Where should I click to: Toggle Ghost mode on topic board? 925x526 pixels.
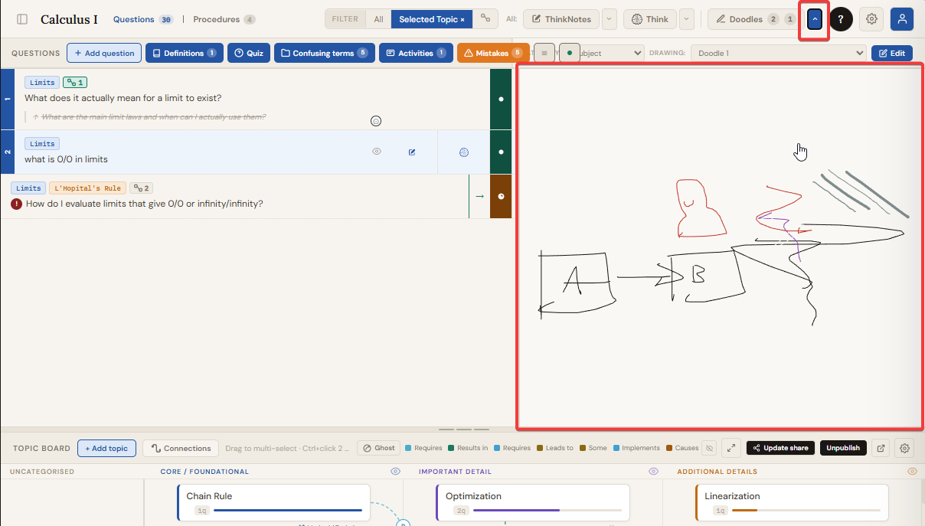coord(378,448)
